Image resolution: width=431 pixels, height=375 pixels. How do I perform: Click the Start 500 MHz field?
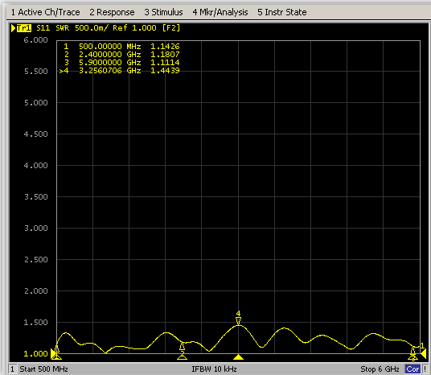[43, 369]
